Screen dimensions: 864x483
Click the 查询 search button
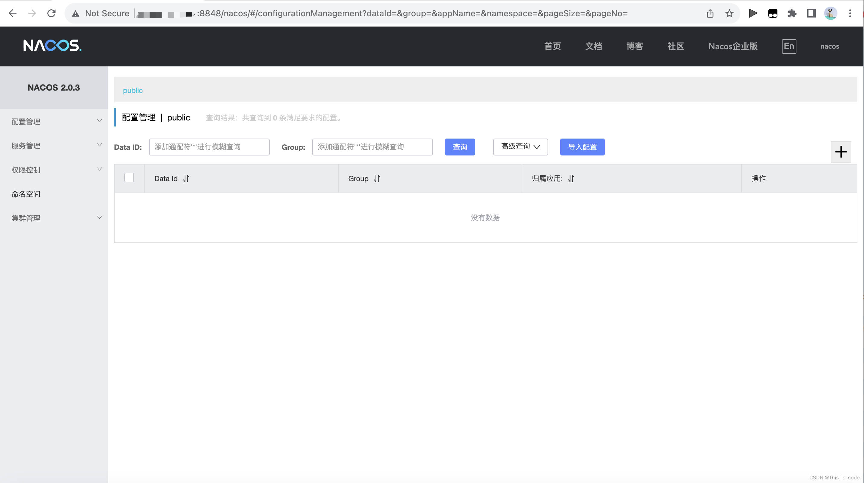(x=459, y=147)
